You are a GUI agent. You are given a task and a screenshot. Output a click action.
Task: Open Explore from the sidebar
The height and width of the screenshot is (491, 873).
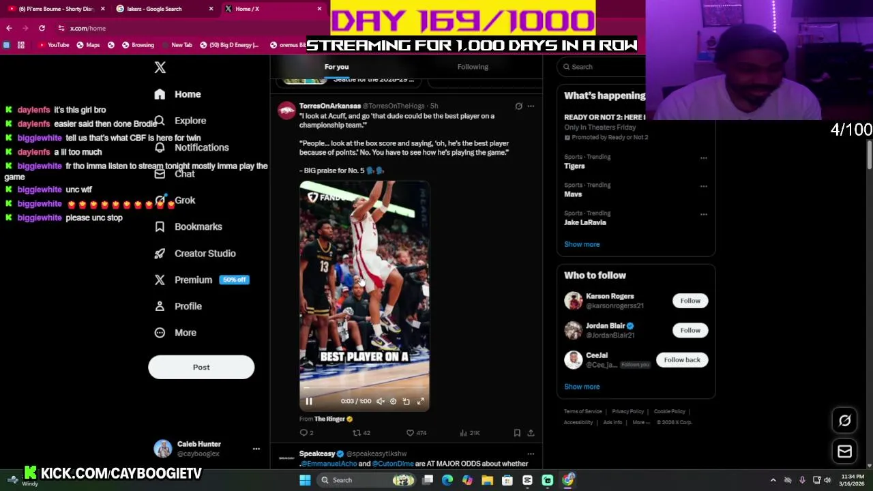180,121
